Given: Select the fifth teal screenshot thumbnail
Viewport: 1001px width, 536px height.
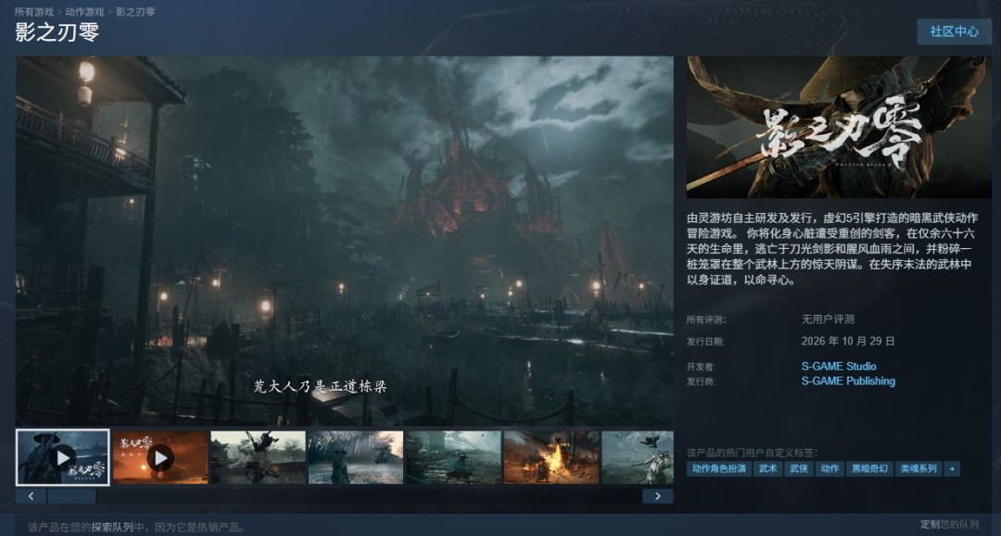Looking at the screenshot, I should pos(453,457).
